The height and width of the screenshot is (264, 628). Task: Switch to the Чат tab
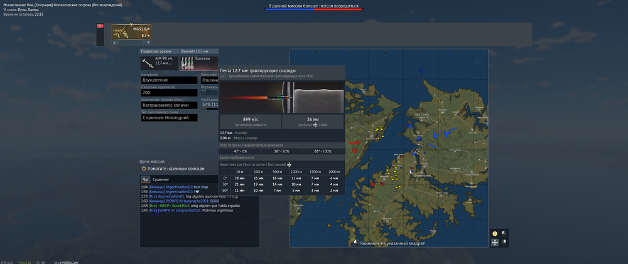(x=144, y=179)
